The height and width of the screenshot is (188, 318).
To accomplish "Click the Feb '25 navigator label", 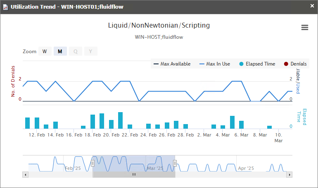I will [73, 168].
